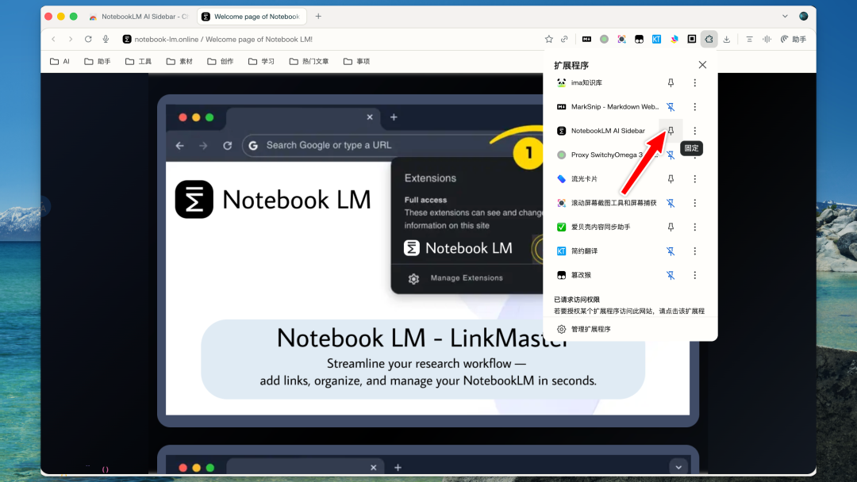Screen dimensions: 857x482
Task: Click the KT translate toolbar icon
Action: pyautogui.click(x=656, y=40)
